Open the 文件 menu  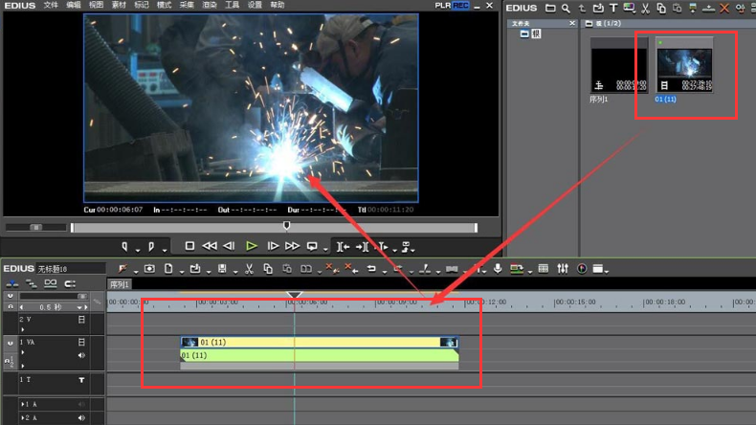51,6
